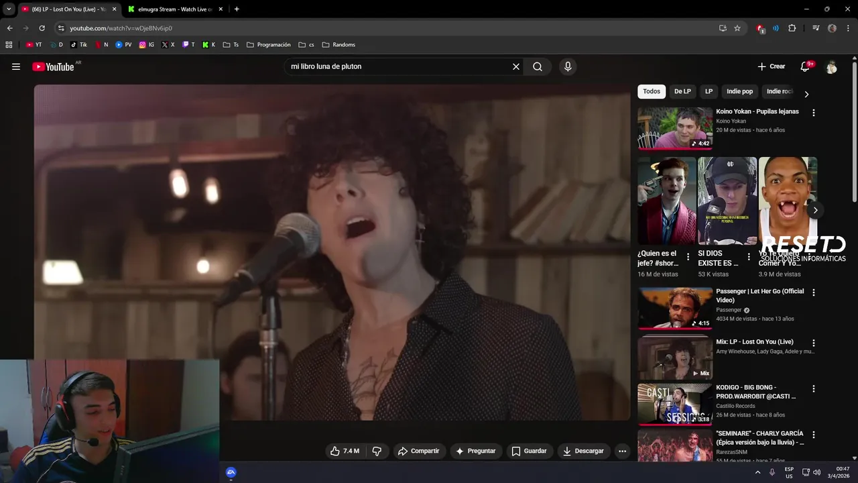Image resolution: width=858 pixels, height=483 pixels.
Task: Select the Indie pop filter chip
Action: (x=739, y=91)
